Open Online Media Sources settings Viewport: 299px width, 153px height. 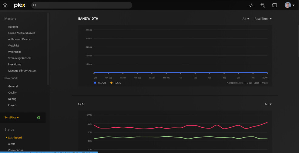tap(22, 33)
